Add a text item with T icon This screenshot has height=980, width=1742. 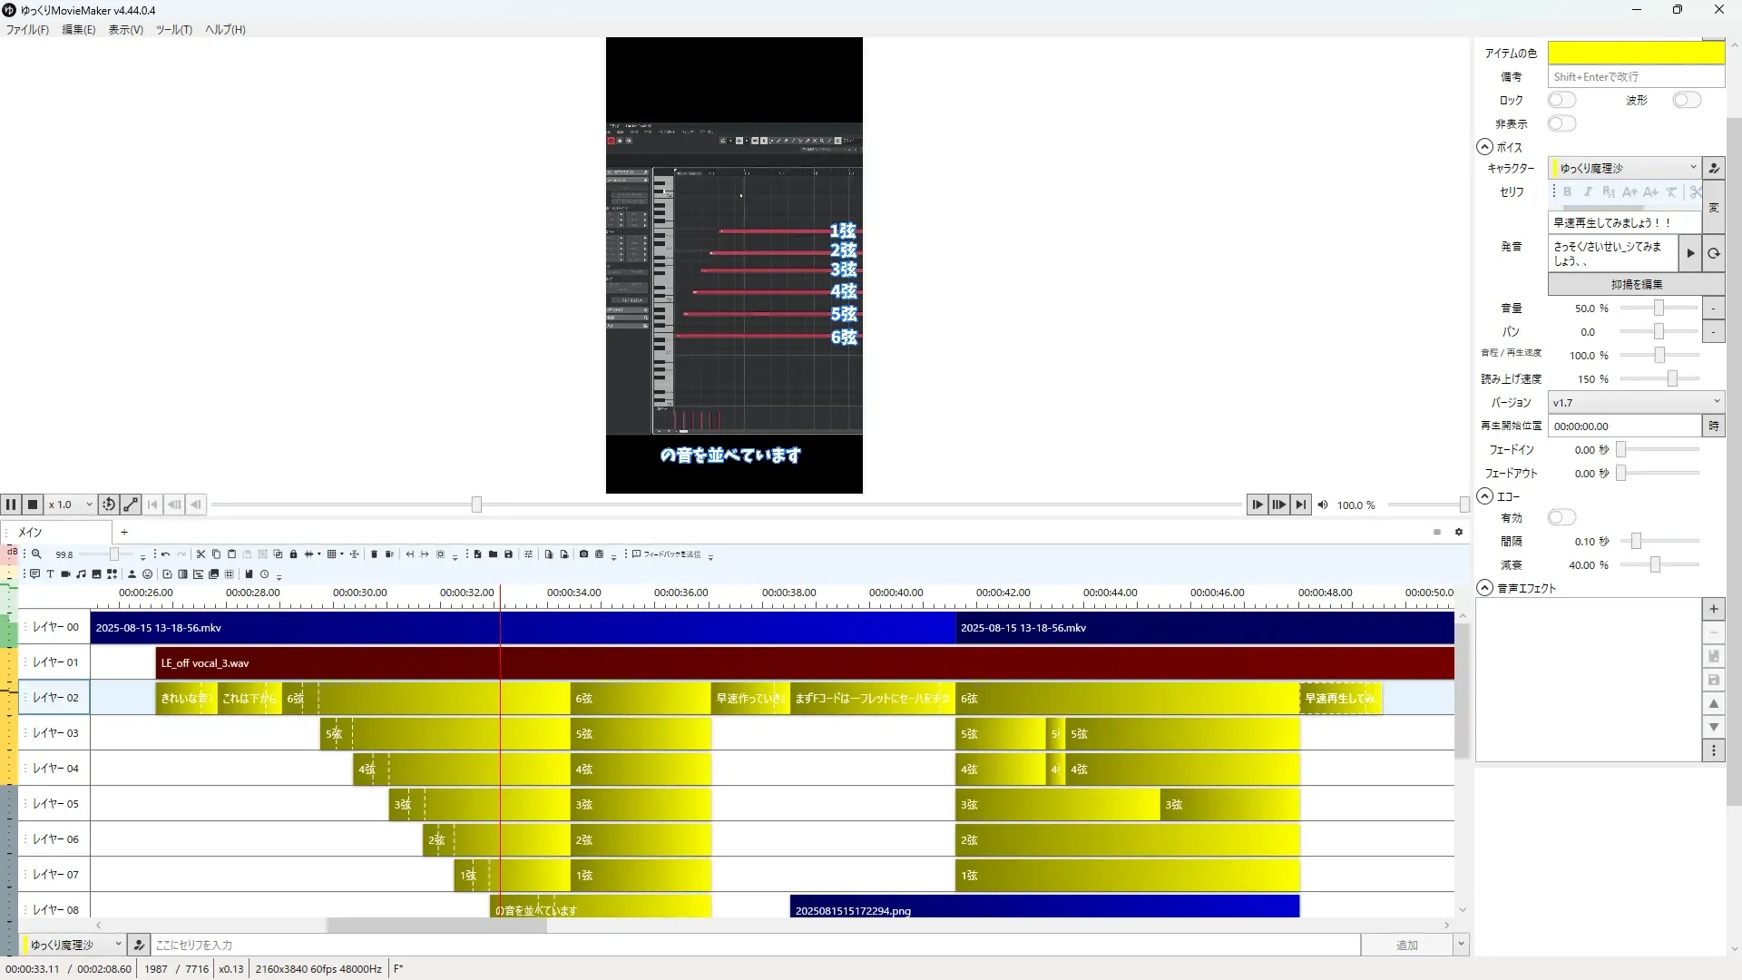(51, 574)
